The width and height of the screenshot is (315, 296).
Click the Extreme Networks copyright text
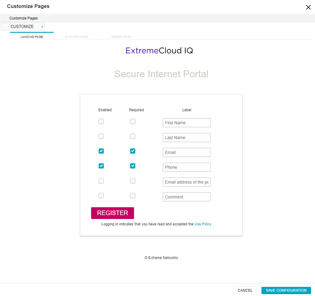click(x=161, y=258)
